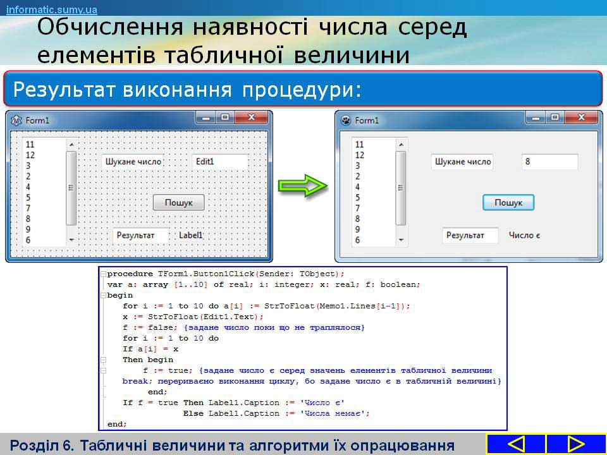This screenshot has width=607, height=455.
Task: Fold the 'Then begin' code section
Action: point(103,360)
